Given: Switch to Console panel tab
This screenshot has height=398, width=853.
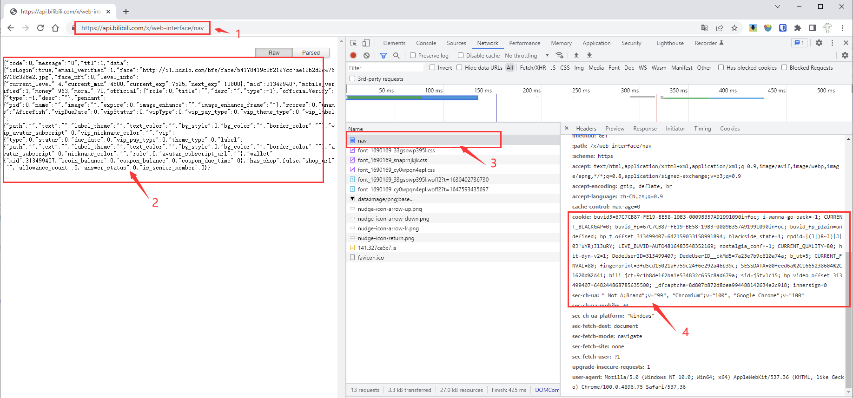Looking at the screenshot, I should (426, 43).
